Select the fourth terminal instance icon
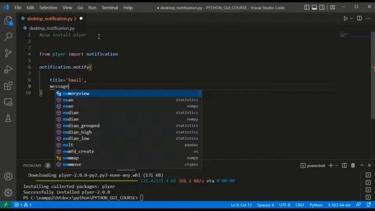The image size is (375, 211). [368, 198]
